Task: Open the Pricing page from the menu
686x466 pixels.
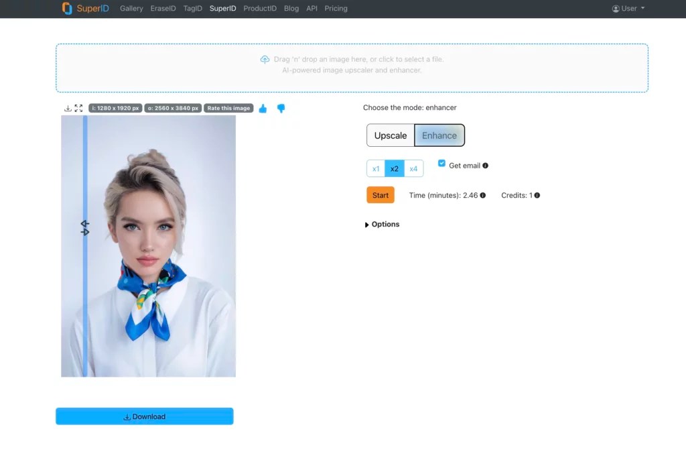Action: tap(336, 8)
